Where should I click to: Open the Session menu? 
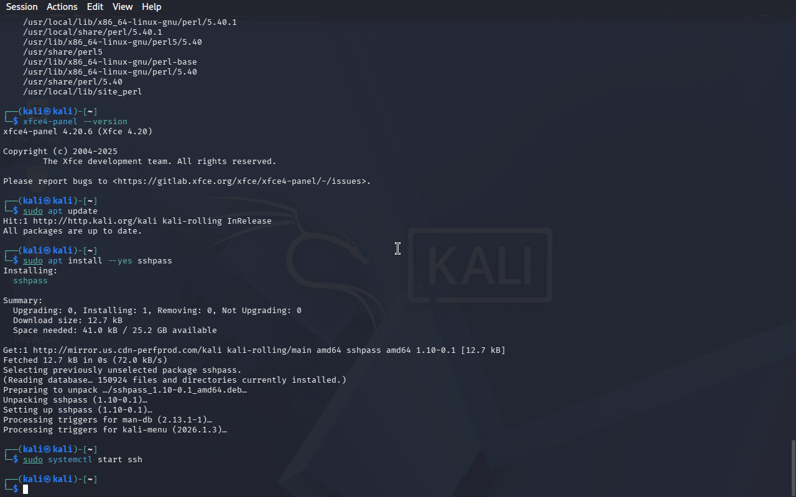[22, 7]
